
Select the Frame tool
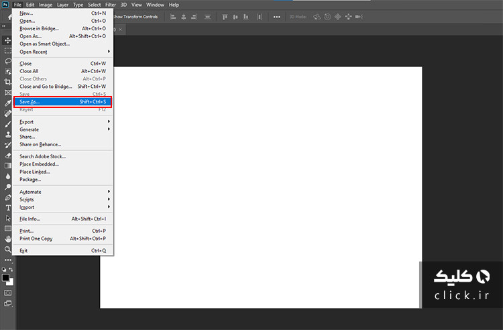tap(7, 93)
